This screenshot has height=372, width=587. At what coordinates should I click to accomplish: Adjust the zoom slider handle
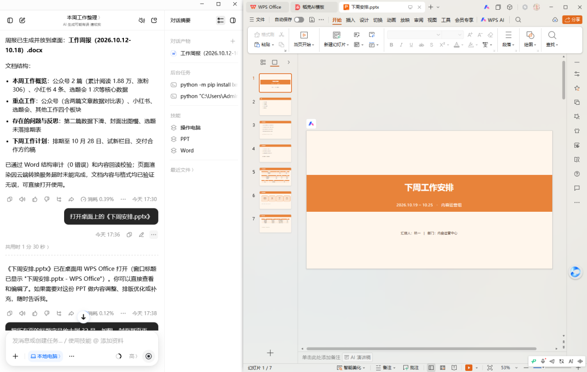coord(543,368)
